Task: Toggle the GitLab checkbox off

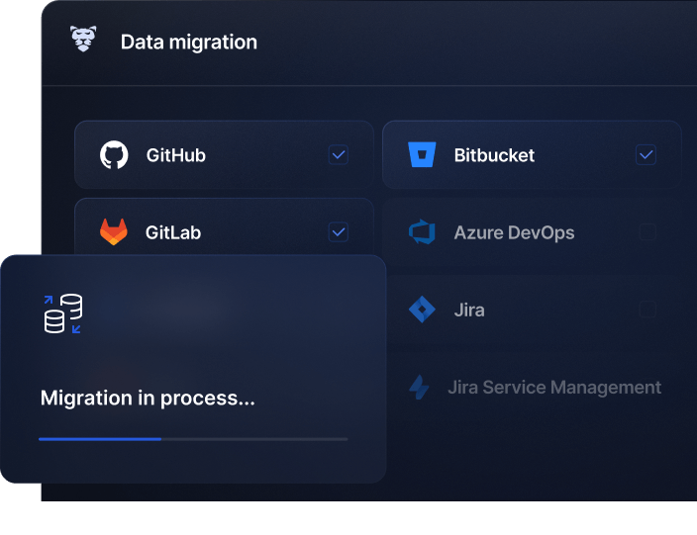Action: [x=339, y=232]
